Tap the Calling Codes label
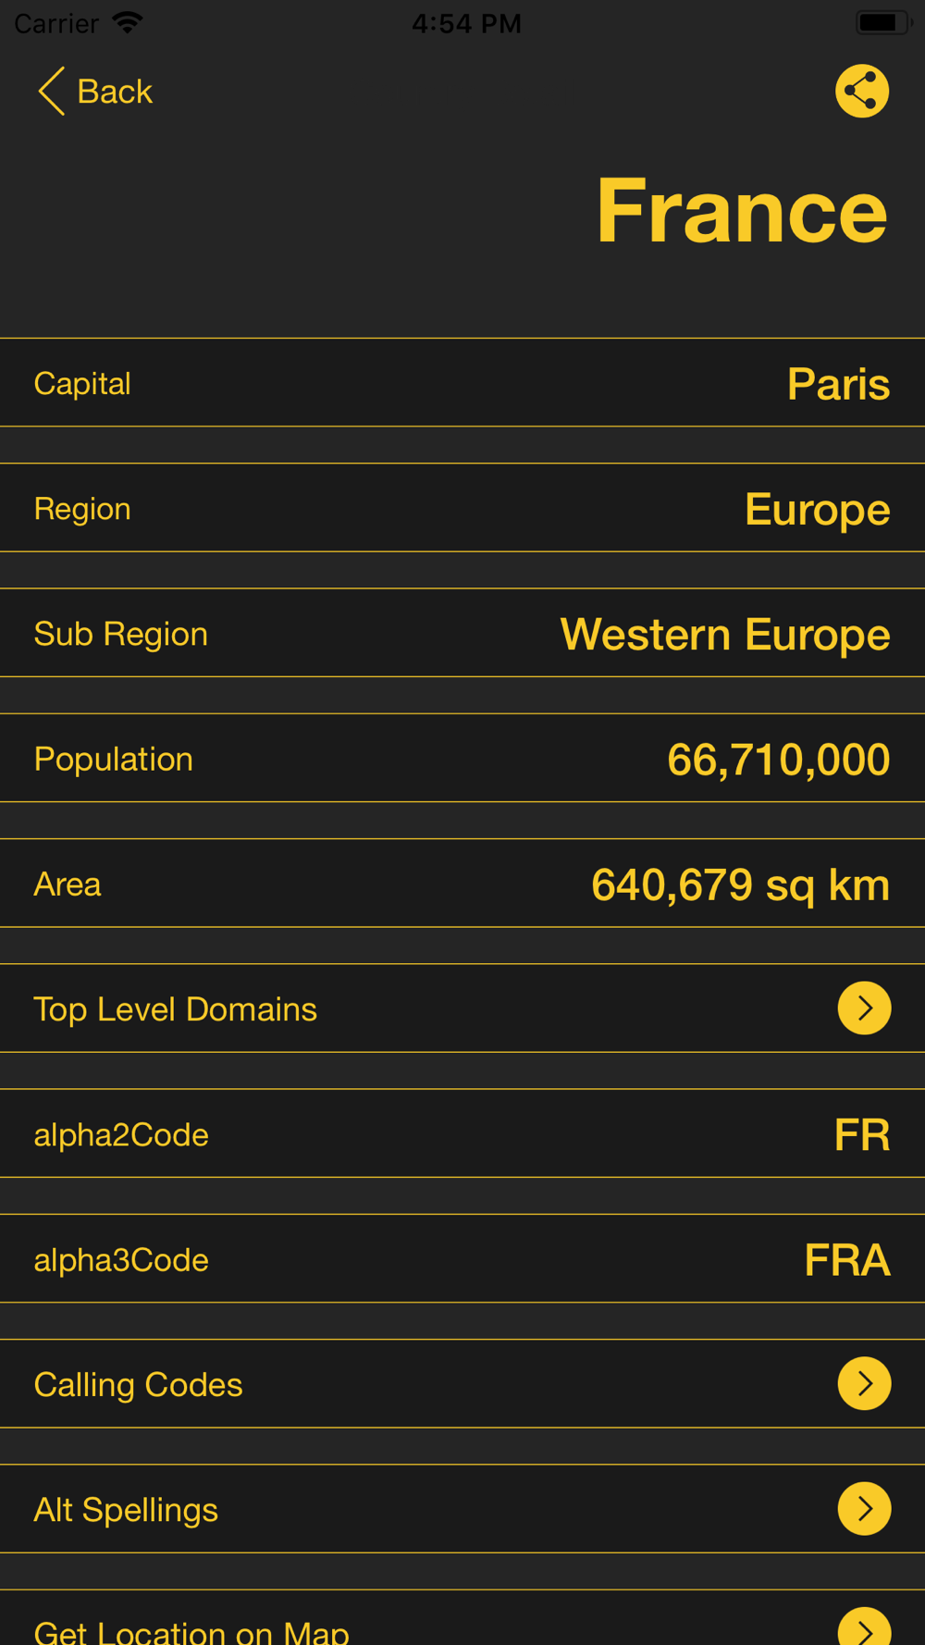Screen dimensions: 925x1645 coord(138,1385)
